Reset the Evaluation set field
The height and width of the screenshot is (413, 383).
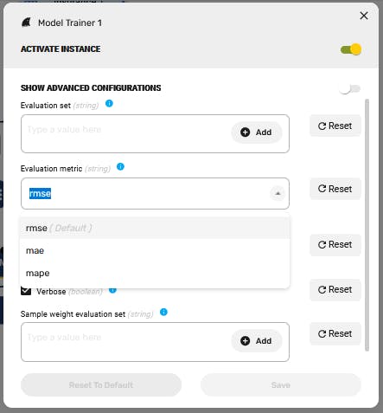pos(335,126)
